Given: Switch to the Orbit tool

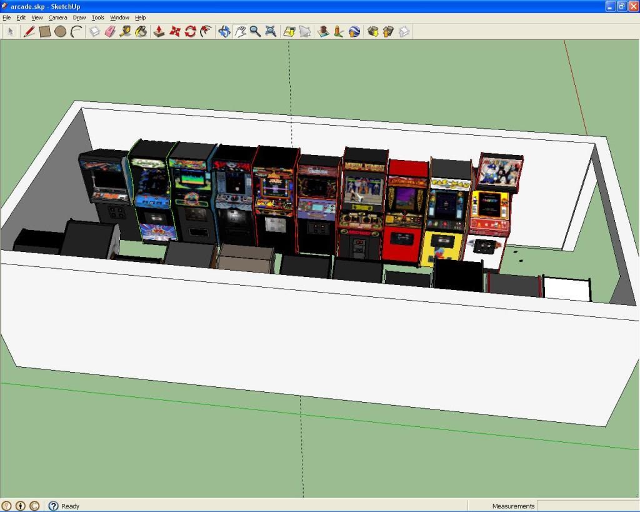Looking at the screenshot, I should (225, 31).
